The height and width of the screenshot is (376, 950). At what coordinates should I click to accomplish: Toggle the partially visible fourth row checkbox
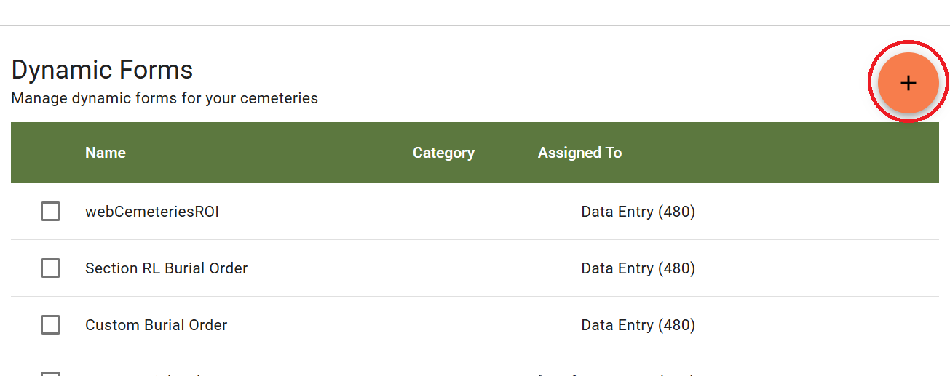[50, 373]
